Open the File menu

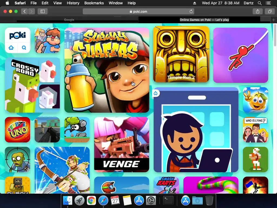pyautogui.click(x=33, y=3)
